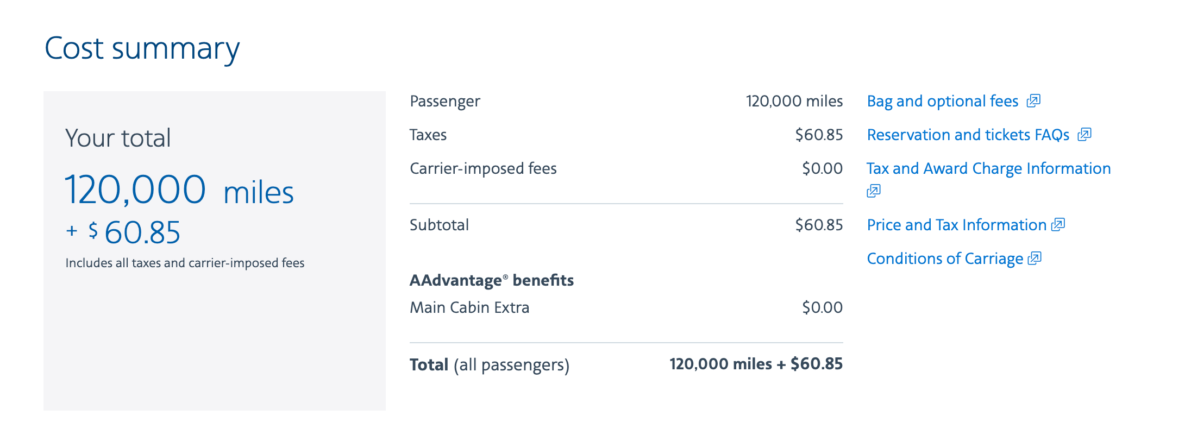Click the Carrier-imposed fees label

483,169
